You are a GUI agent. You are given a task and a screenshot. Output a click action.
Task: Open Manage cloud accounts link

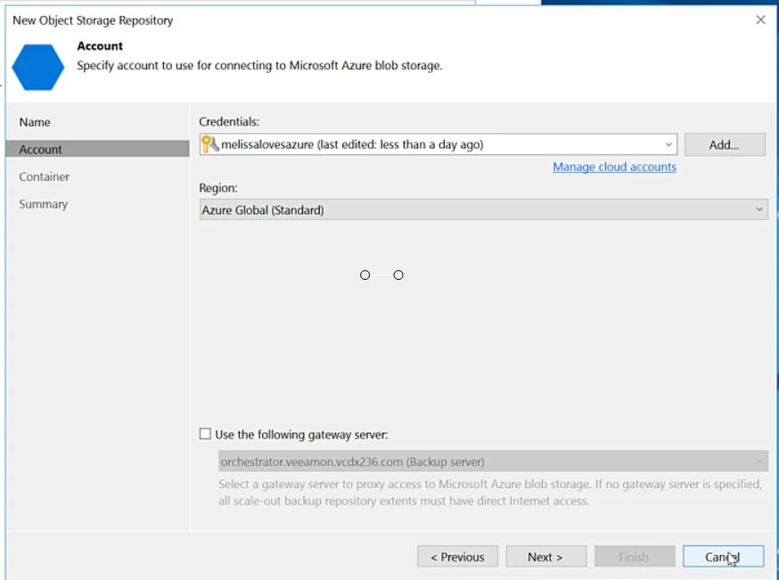click(615, 167)
